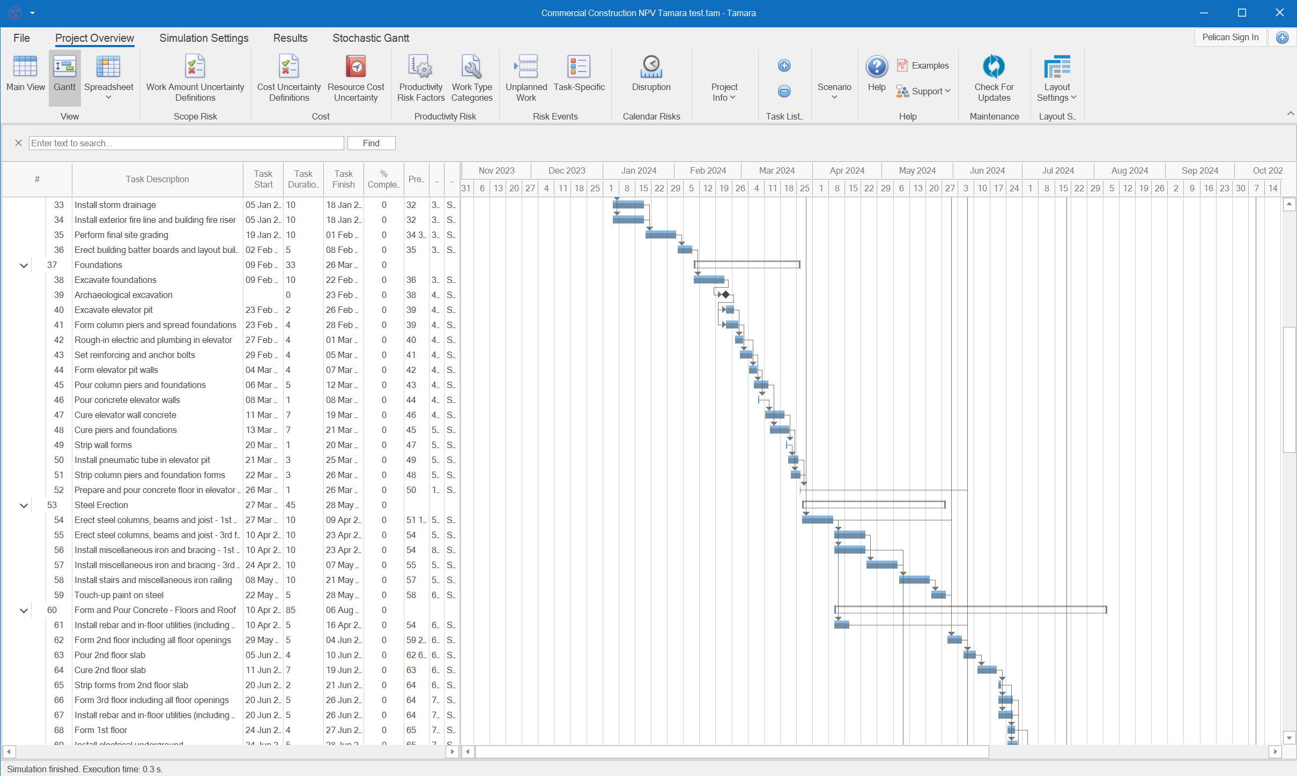Select the Gantt view icon
The height and width of the screenshot is (776, 1297).
pyautogui.click(x=64, y=75)
